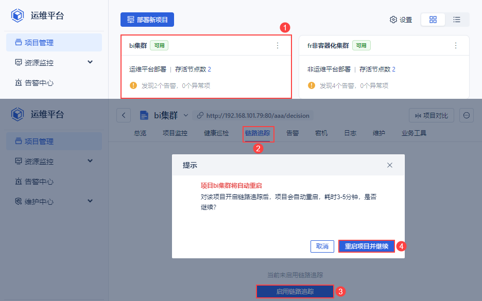Close the 提示 dialog
Screen dimensions: 482x301
[x=390, y=165]
